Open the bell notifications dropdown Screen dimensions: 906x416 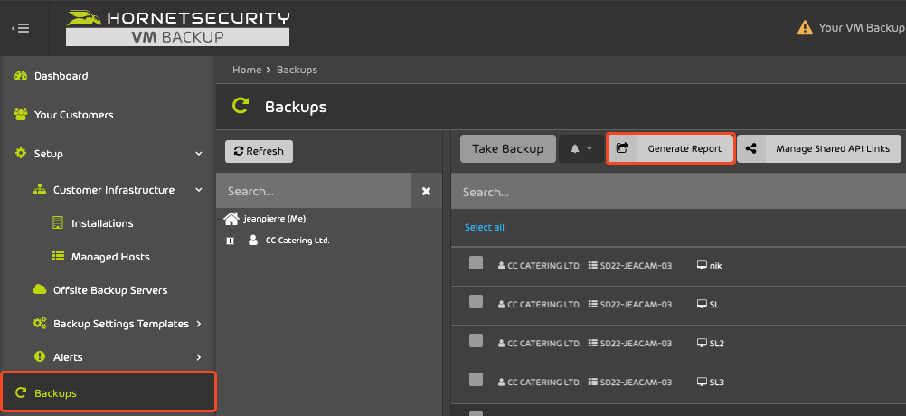[x=581, y=149]
